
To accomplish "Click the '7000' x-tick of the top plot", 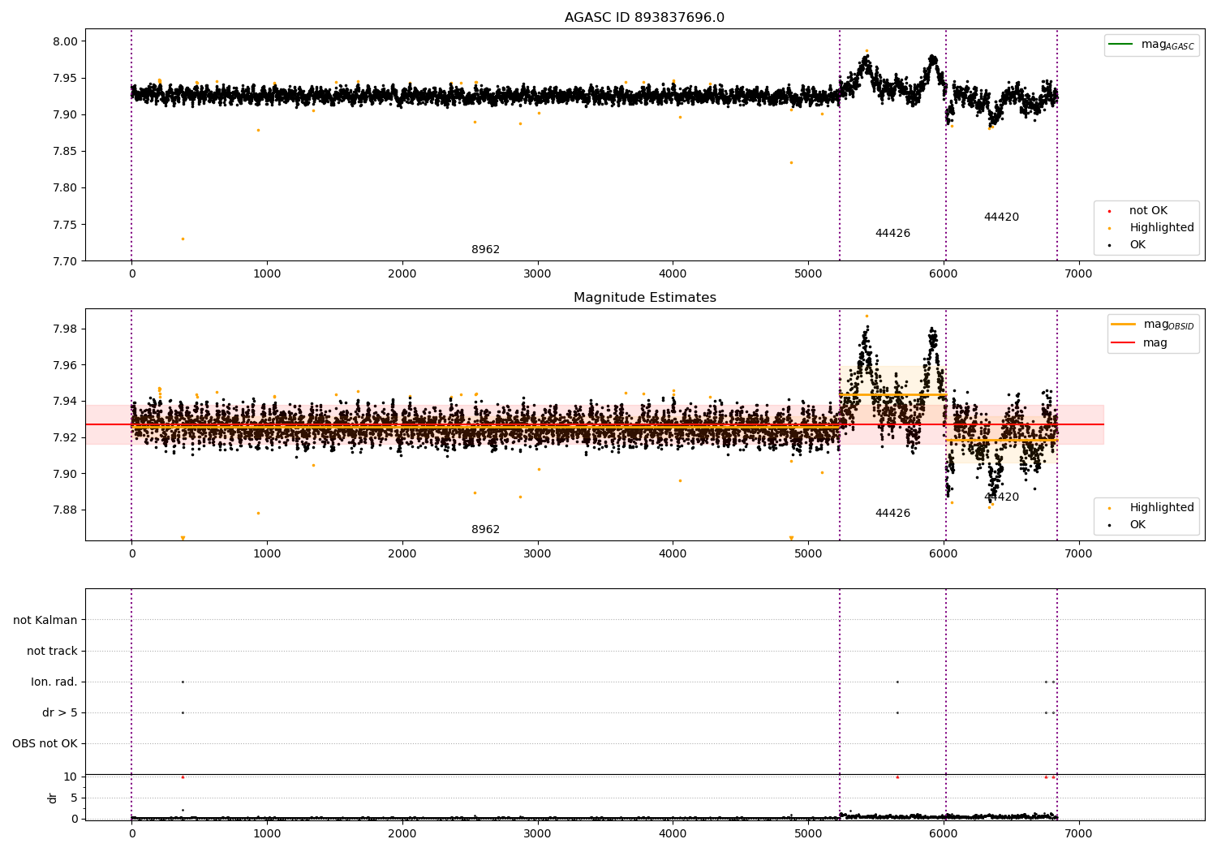I will (x=1078, y=274).
